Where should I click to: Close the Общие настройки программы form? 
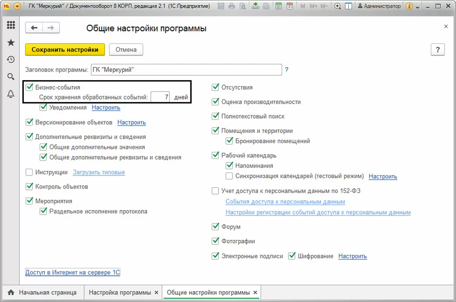click(x=446, y=26)
